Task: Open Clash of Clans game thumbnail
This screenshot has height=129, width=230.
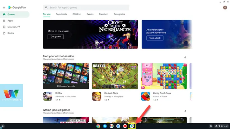Action: pyautogui.click(x=115, y=76)
